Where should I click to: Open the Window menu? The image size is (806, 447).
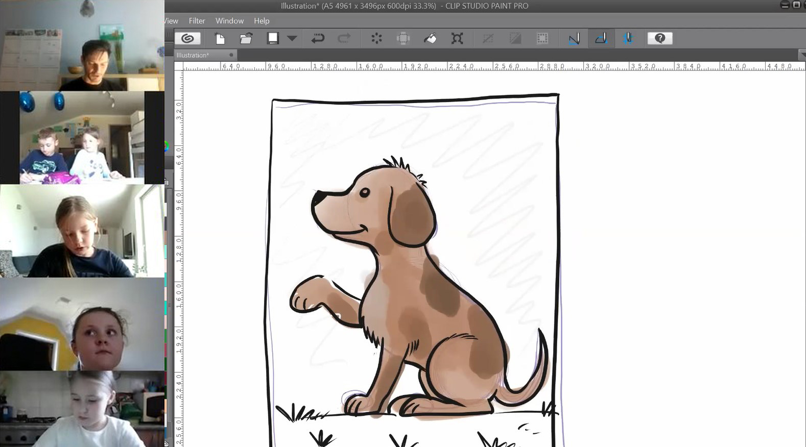[x=229, y=21]
